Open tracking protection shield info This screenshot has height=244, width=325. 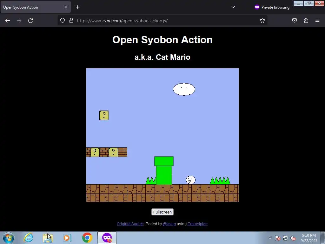(x=63, y=20)
